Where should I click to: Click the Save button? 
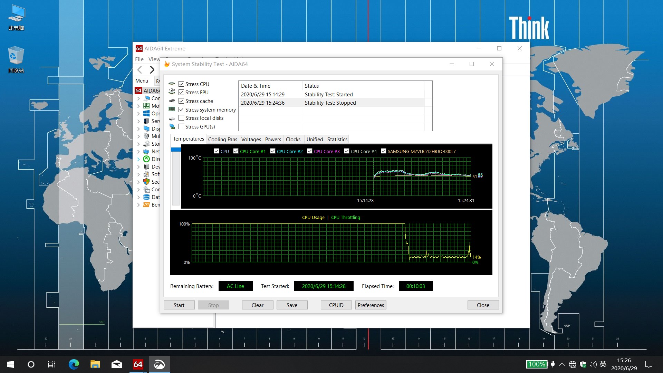point(292,305)
